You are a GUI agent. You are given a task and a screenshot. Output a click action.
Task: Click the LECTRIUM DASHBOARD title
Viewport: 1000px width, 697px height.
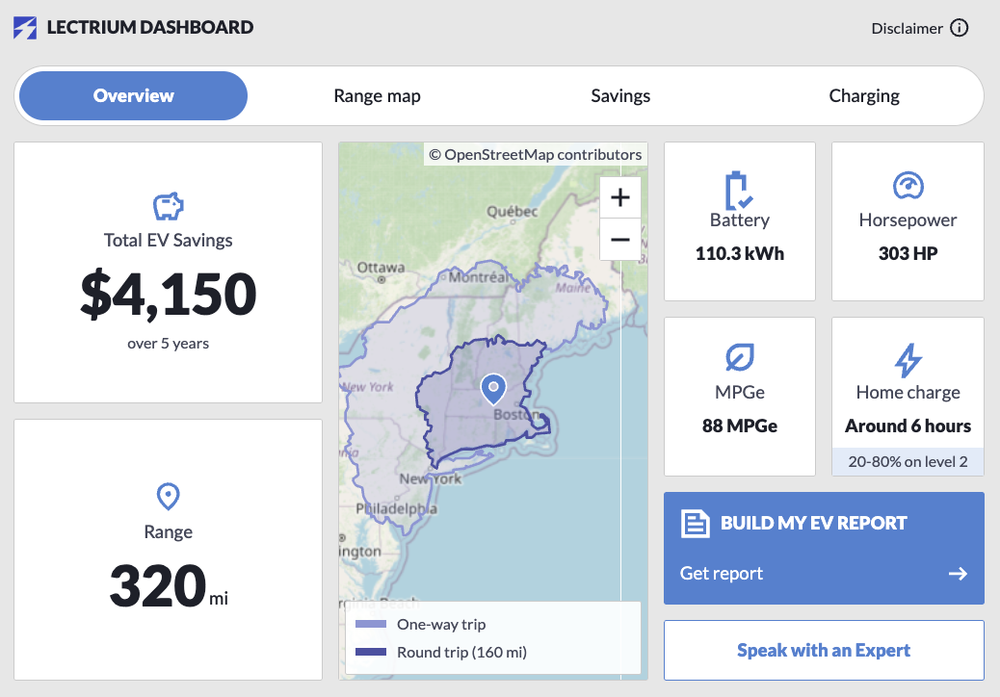point(150,27)
